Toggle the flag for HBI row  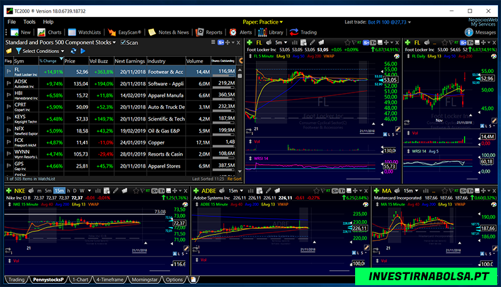(x=9, y=95)
